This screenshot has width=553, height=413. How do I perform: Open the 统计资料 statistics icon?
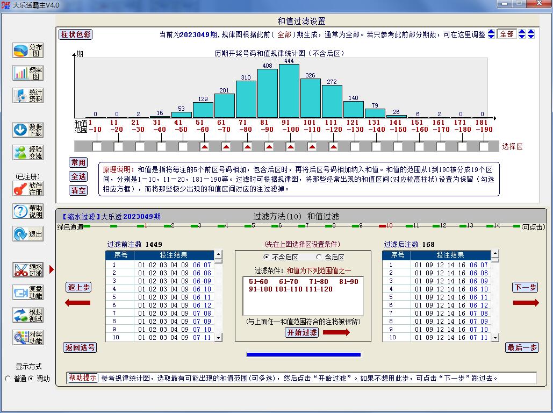pyautogui.click(x=28, y=96)
